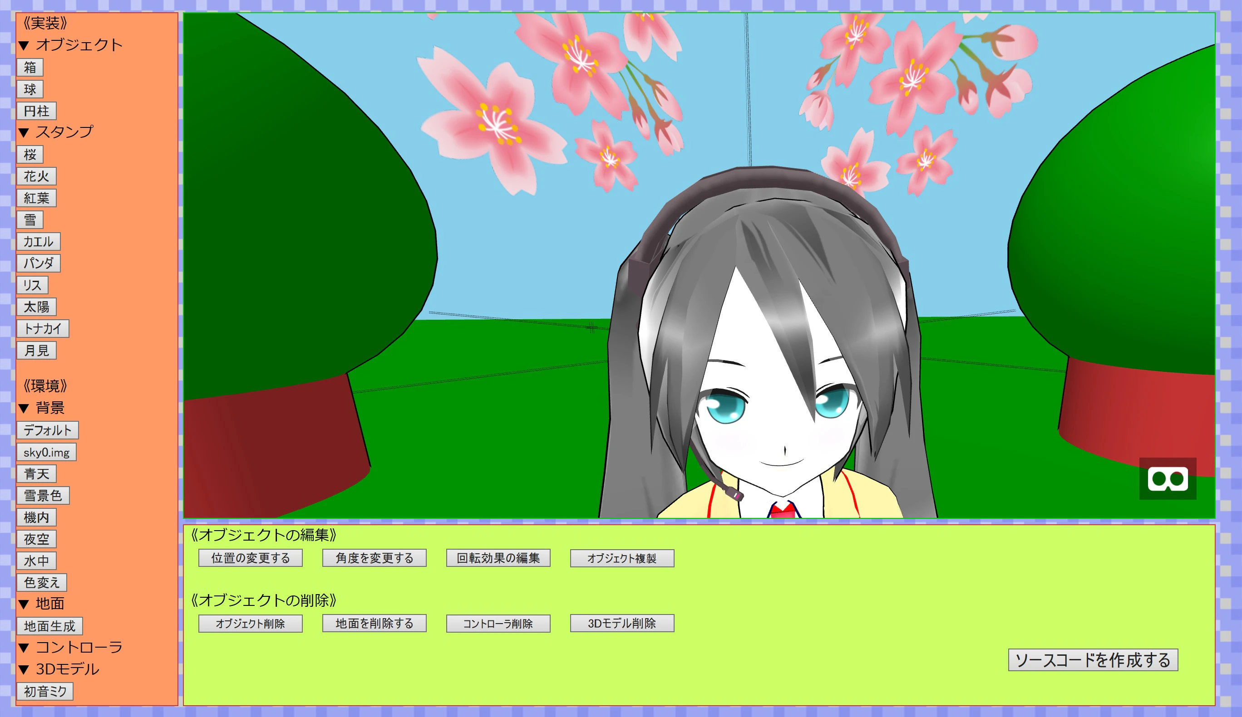Collapse the スタンプ section
The width and height of the screenshot is (1242, 717).
coord(55,132)
